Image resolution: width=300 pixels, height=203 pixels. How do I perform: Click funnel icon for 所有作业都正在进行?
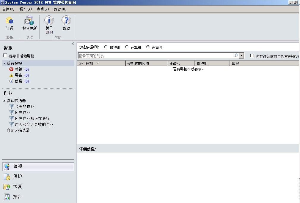coord(12,118)
